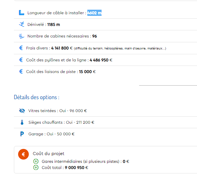Screen dimensions: 197x177
Task: Click the orange euro circle for Coût du projet
Action: coord(23,154)
